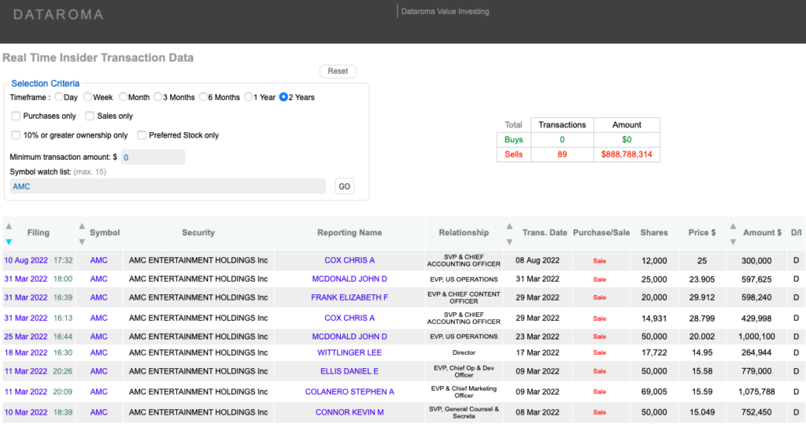Screen dimensions: 806x424
Task: Open CONNOR KEVIN M reporting name
Action: (x=349, y=412)
